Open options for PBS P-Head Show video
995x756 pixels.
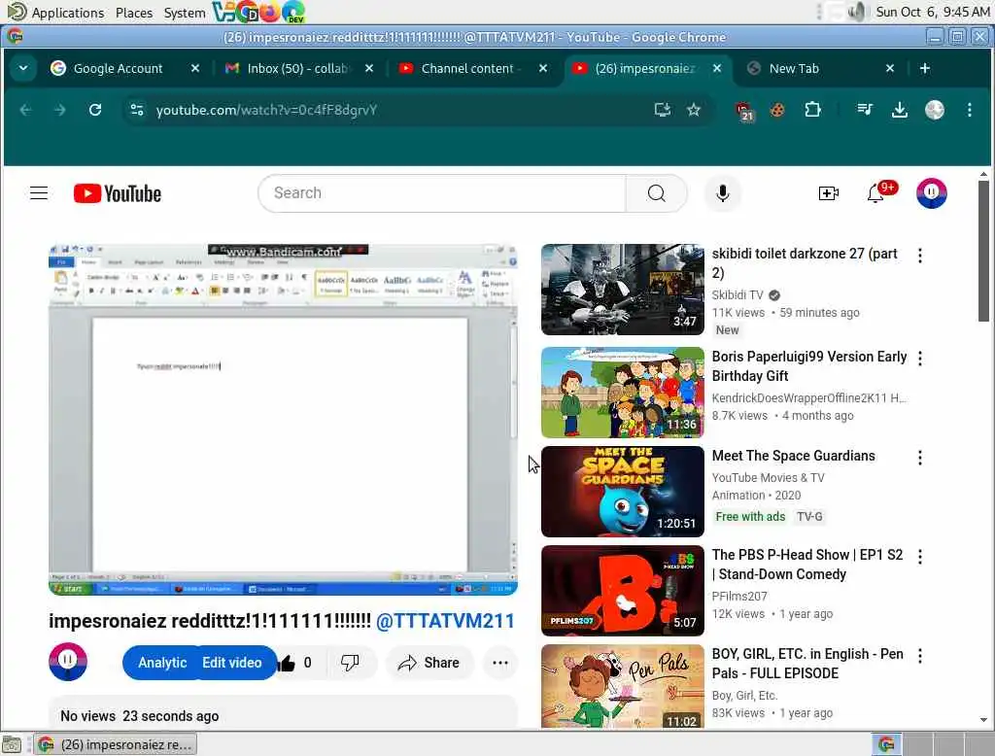click(x=919, y=557)
